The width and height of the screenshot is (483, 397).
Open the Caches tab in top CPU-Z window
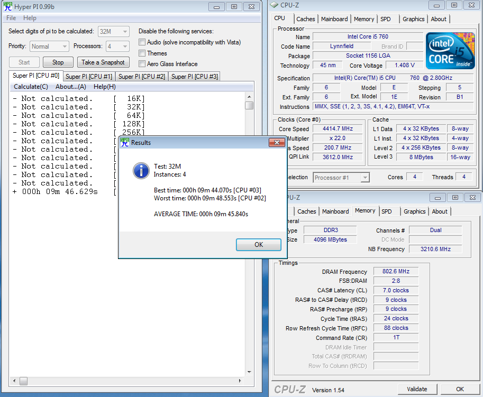point(306,19)
